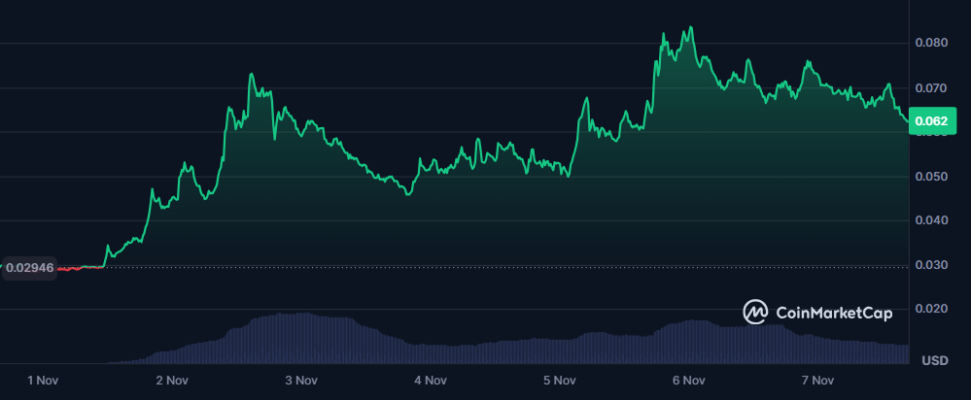Click the 0.080 price axis label

pyautogui.click(x=931, y=43)
